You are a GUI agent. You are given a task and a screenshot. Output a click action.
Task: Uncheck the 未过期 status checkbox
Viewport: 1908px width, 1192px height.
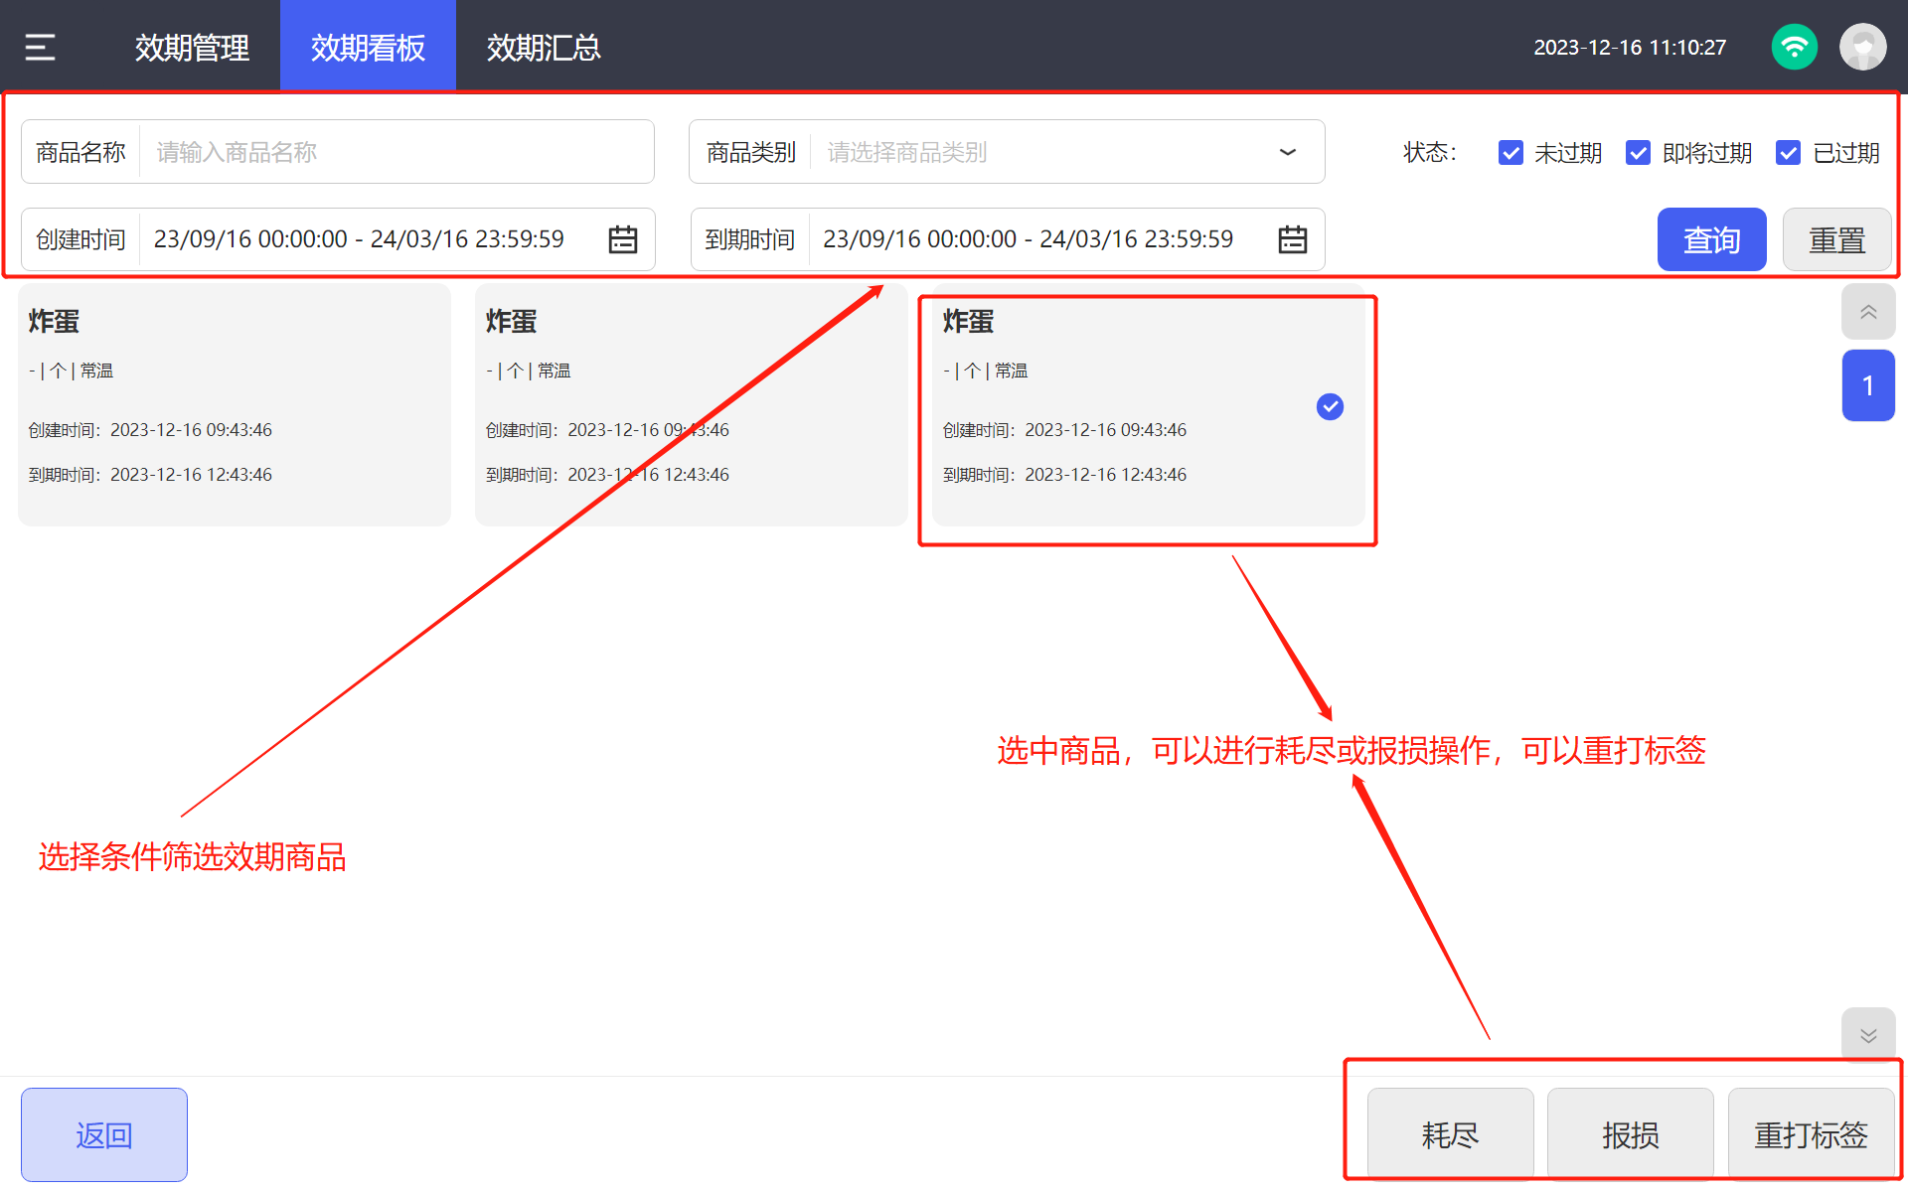1510,153
